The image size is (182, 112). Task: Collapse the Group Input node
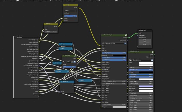pos(15,37)
